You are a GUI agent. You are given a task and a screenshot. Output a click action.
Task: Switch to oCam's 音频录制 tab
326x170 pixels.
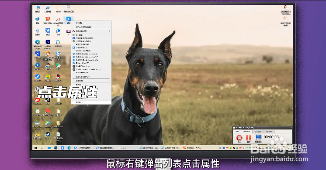point(269,132)
